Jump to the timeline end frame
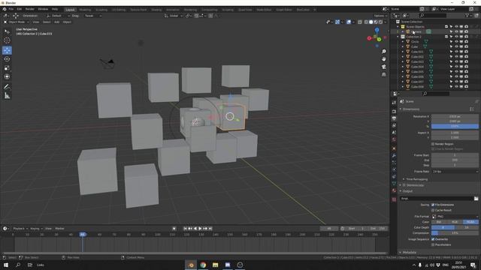 (210, 229)
